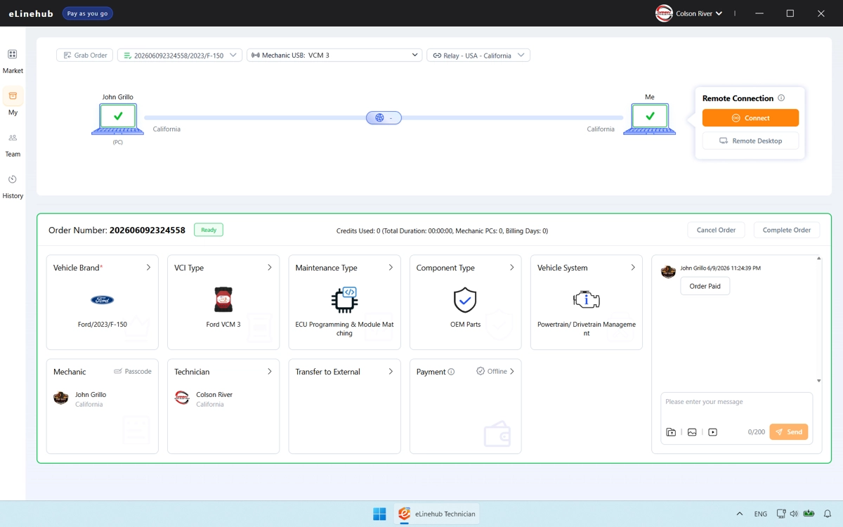Expand the Vehicle Brand card chevron
This screenshot has height=527, width=843.
148,268
